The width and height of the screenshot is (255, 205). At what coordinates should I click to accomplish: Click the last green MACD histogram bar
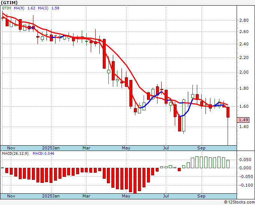tap(228, 164)
